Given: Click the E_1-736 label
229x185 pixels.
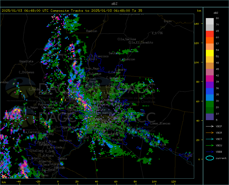Looking at the screenshot, I should [157, 33].
